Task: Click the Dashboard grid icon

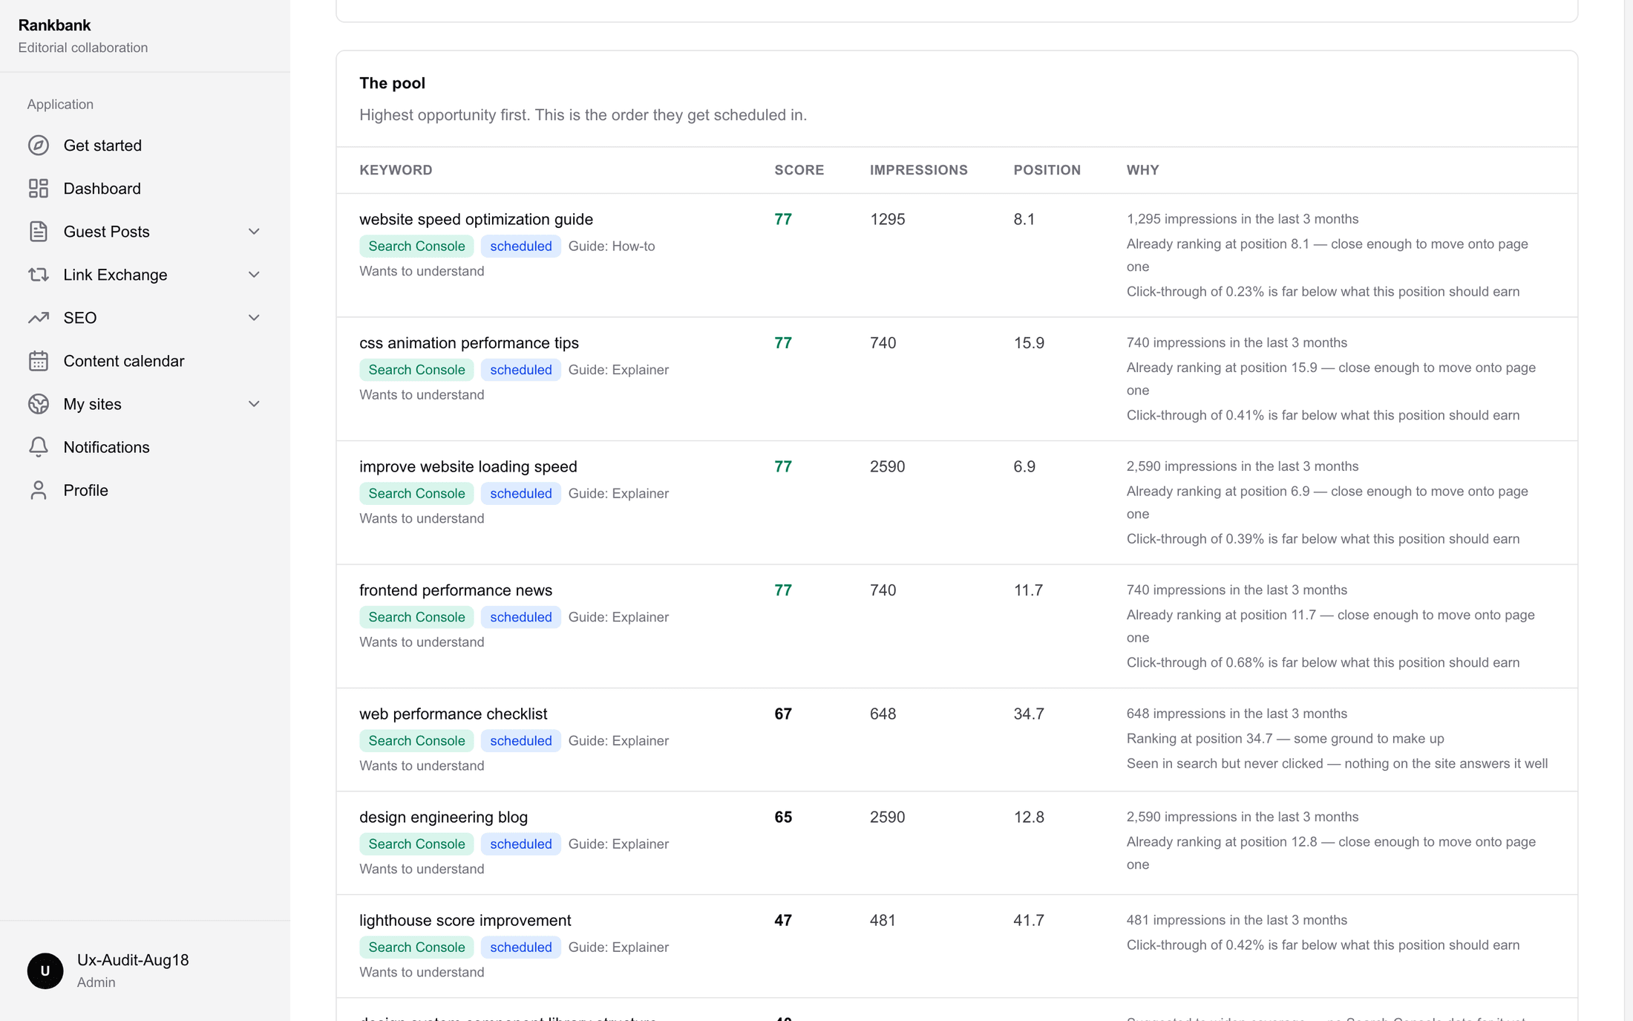Action: [x=39, y=189]
